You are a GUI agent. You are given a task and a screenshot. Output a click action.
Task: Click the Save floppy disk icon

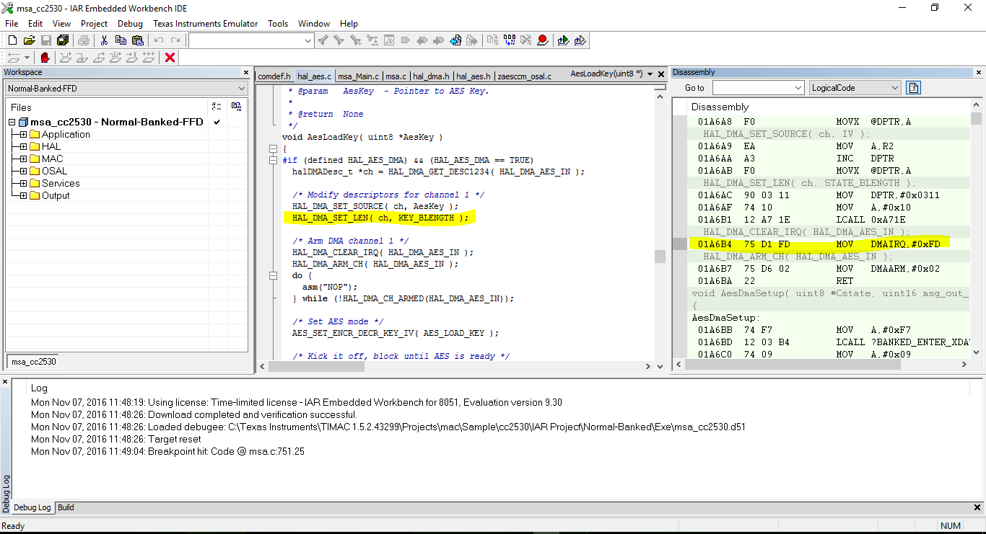pyautogui.click(x=45, y=40)
